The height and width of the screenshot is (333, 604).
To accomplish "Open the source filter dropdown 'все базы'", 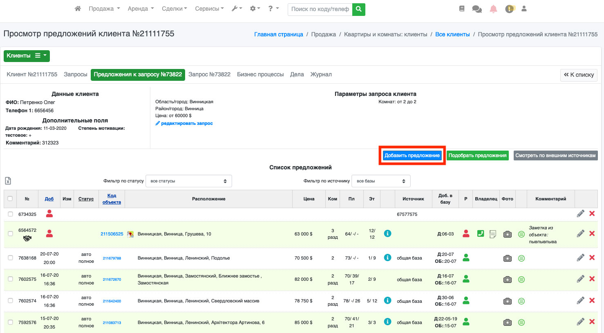I will tap(380, 181).
